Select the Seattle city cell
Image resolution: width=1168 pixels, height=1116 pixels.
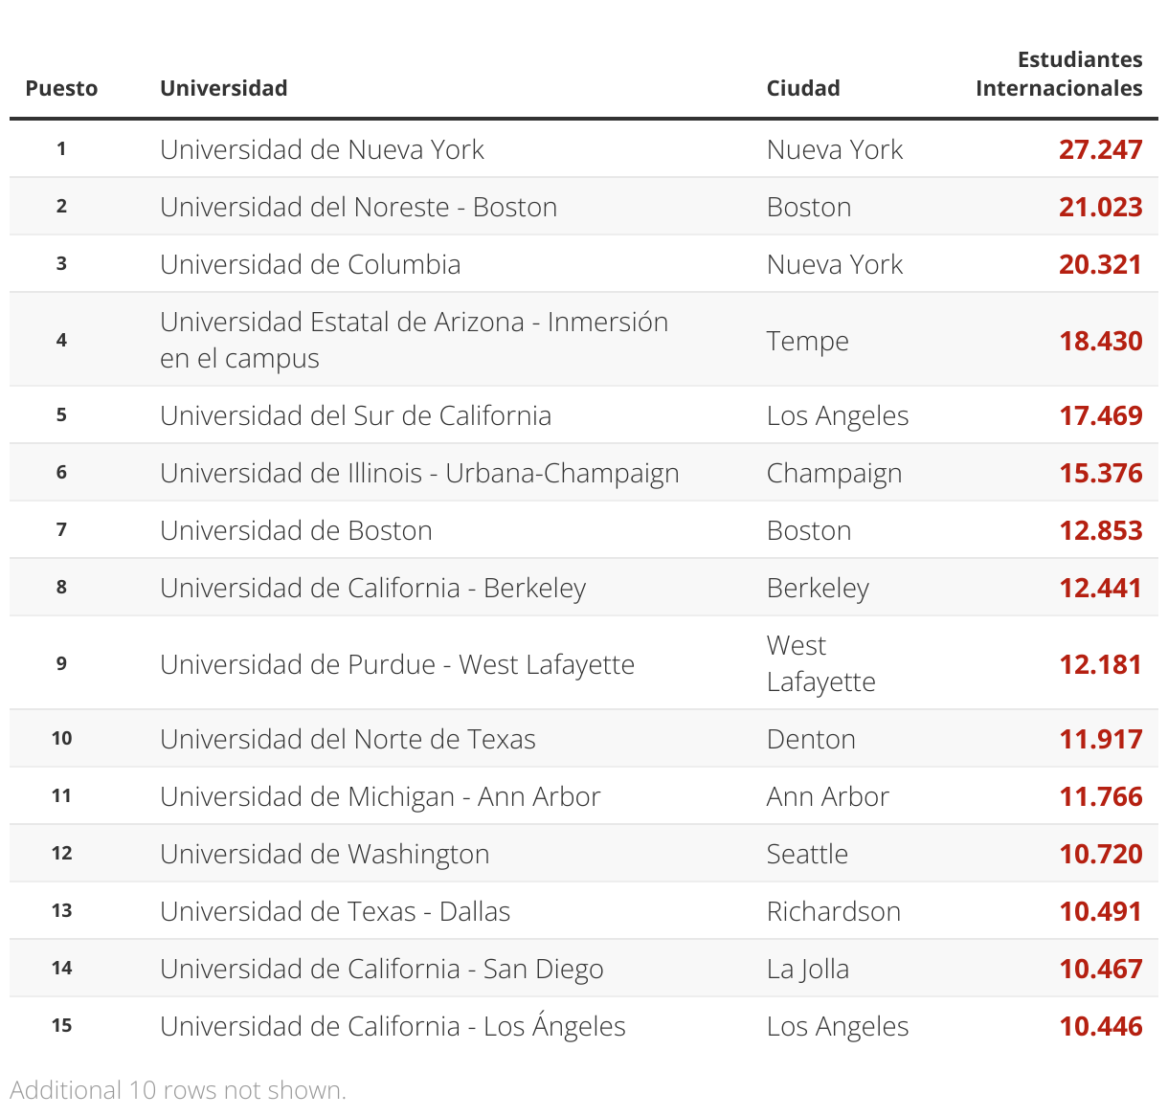pos(807,854)
